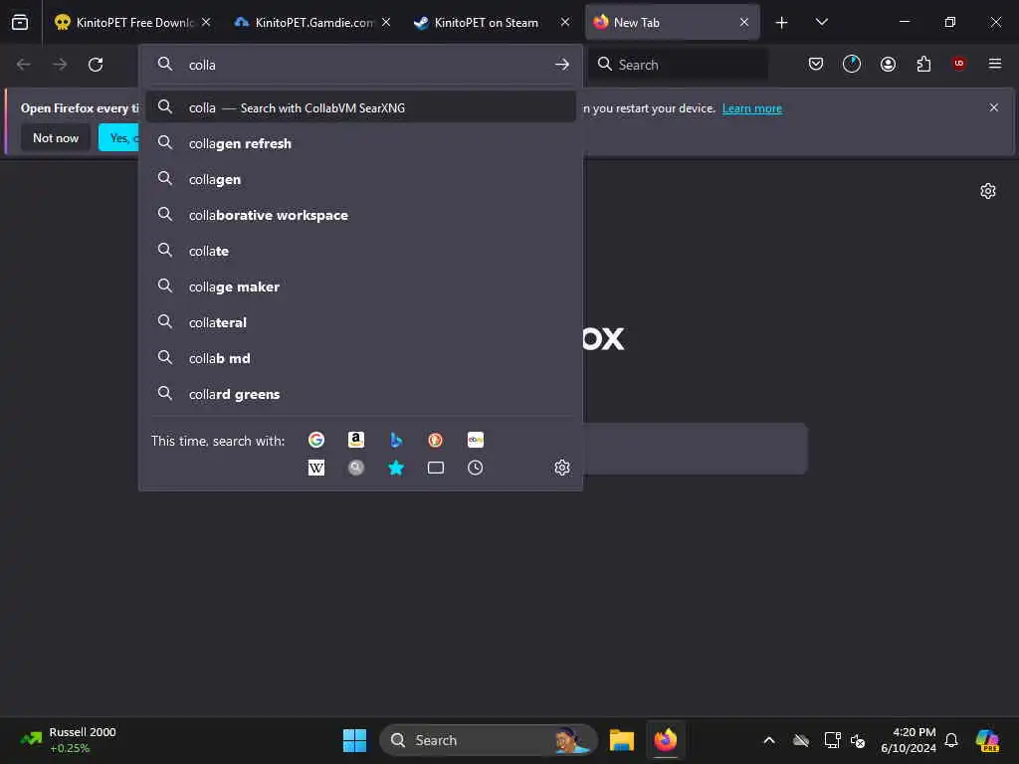
Task: Search this time with Bing icon
Action: (396, 440)
